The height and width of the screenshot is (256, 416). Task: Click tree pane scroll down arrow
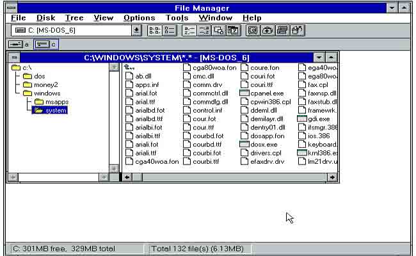coord(114,169)
